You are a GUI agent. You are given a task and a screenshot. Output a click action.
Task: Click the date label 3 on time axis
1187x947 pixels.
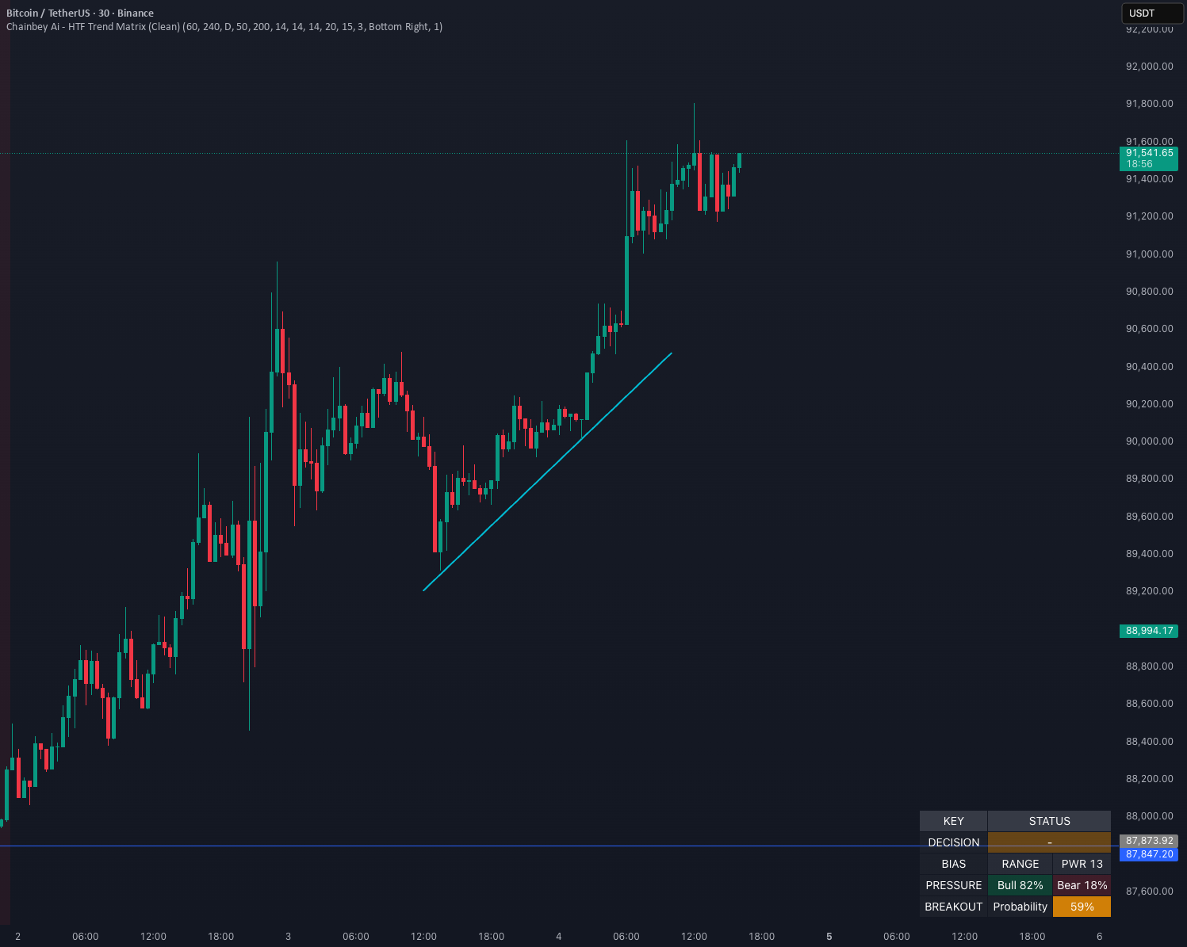pos(288,937)
